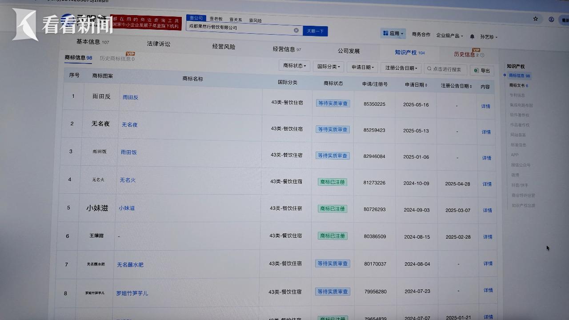Open the 申请日期 filter dropdown

click(362, 68)
